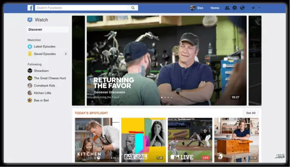The width and height of the screenshot is (290, 167).
Task: Click the Bae or Bail icon
Action: click(30, 100)
